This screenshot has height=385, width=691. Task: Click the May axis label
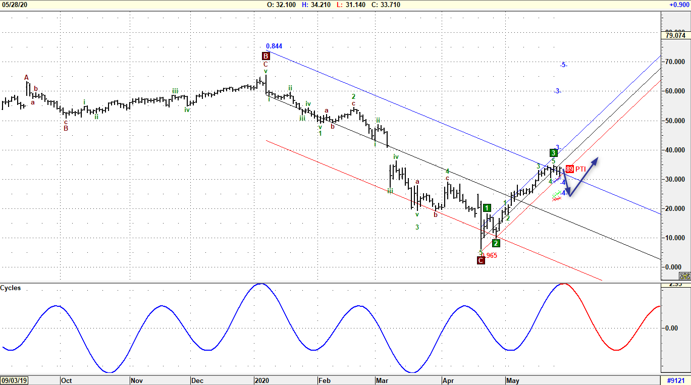513,380
